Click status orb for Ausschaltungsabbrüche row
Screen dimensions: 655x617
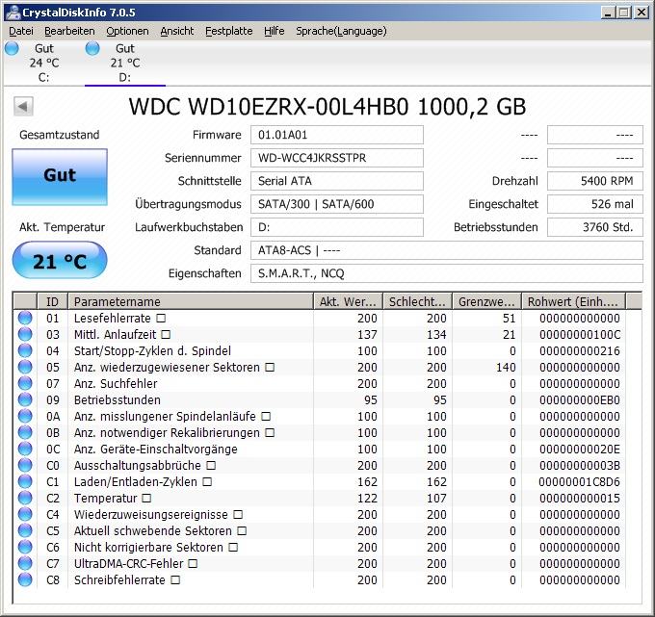[x=25, y=465]
